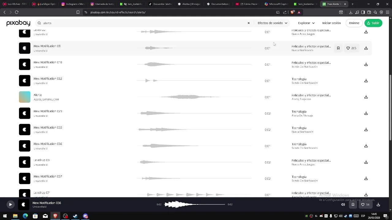The height and width of the screenshot is (220, 392).
Task: Download the Level Up 03 sound
Action: coord(366,162)
